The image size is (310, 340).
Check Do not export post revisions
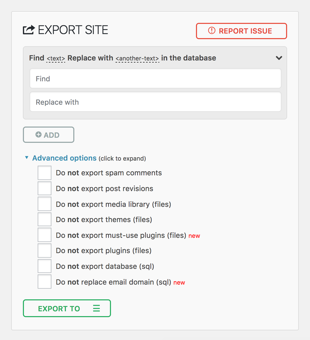click(44, 188)
